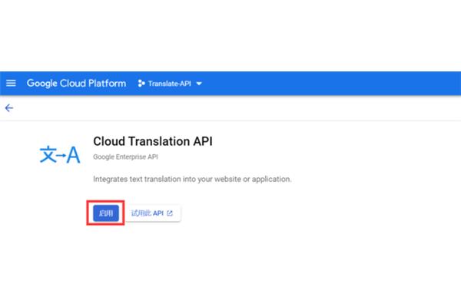Go back using the left arrow

(9, 108)
